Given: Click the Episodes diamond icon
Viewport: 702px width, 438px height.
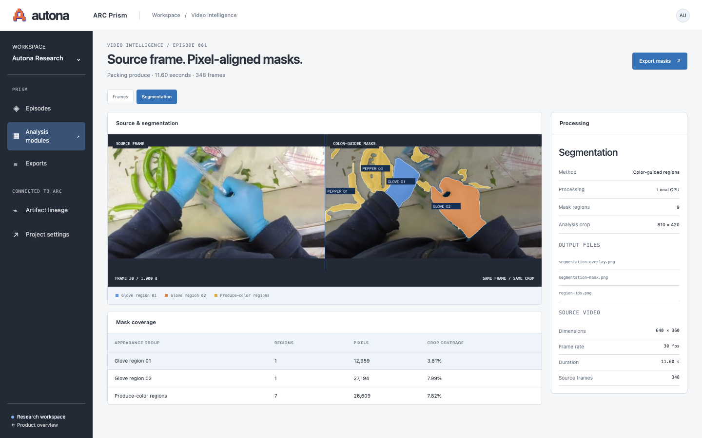Looking at the screenshot, I should click(16, 109).
